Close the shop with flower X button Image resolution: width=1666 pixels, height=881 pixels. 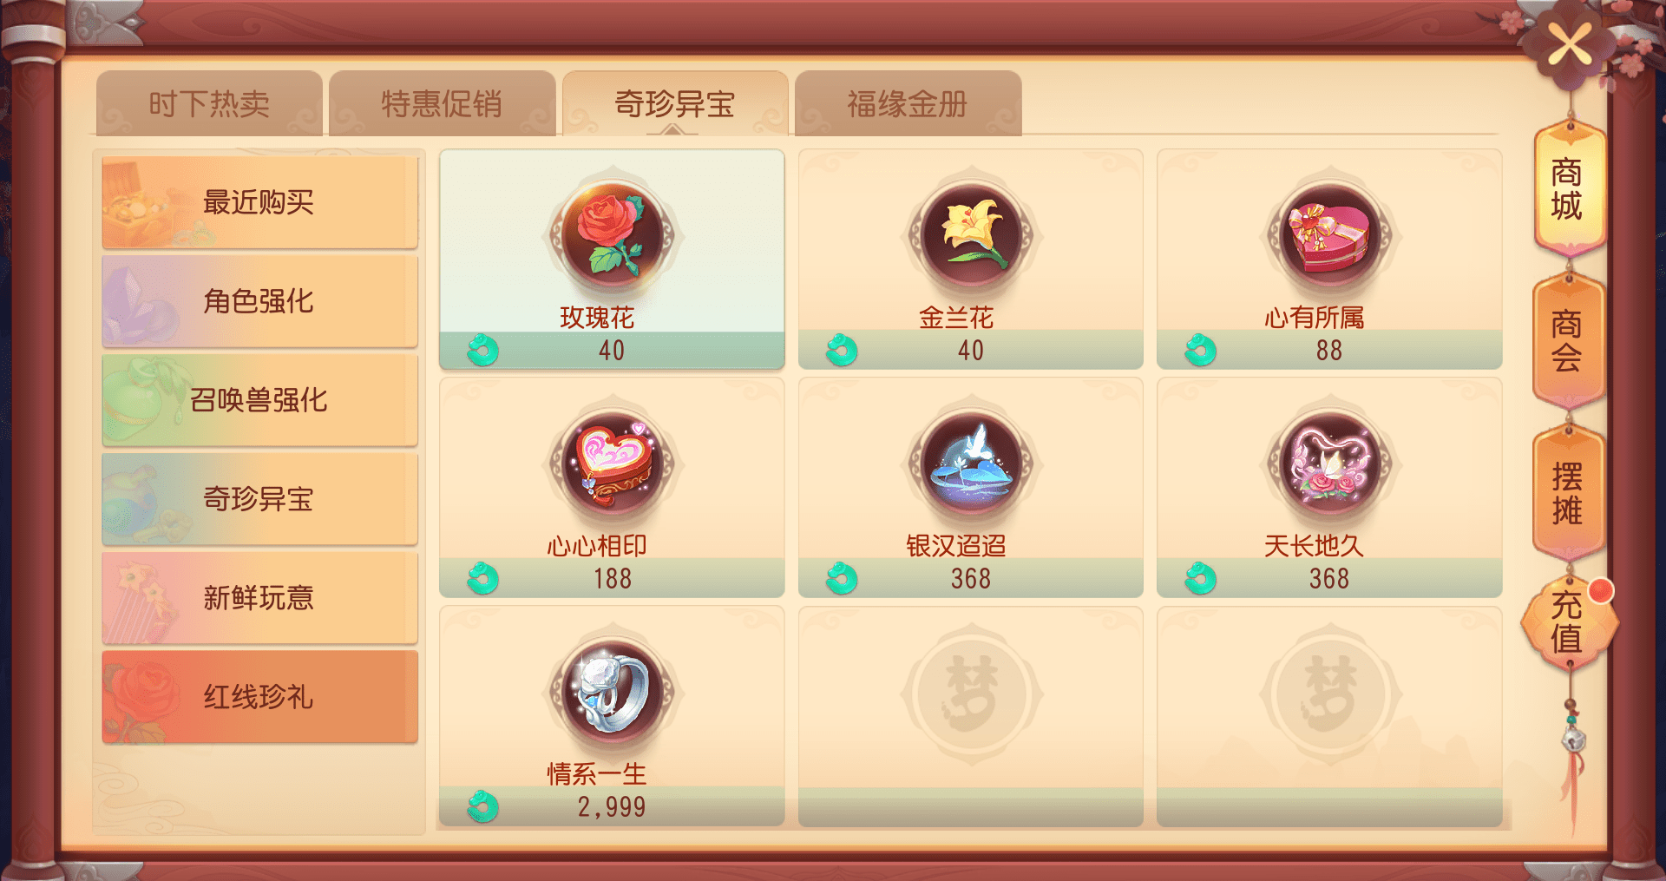1570,44
